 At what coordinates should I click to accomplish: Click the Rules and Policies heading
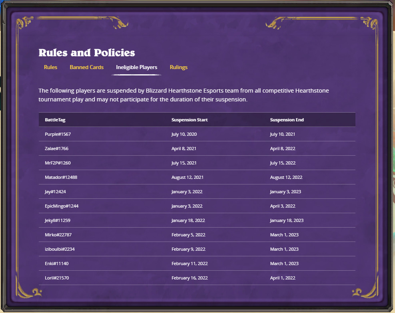coord(87,53)
